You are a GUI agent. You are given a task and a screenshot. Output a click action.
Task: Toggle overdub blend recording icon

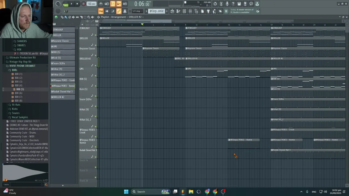coord(119,4)
